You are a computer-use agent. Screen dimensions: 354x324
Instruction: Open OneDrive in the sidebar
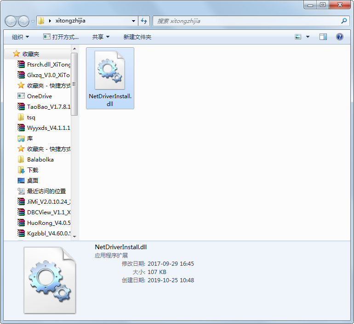(39, 96)
